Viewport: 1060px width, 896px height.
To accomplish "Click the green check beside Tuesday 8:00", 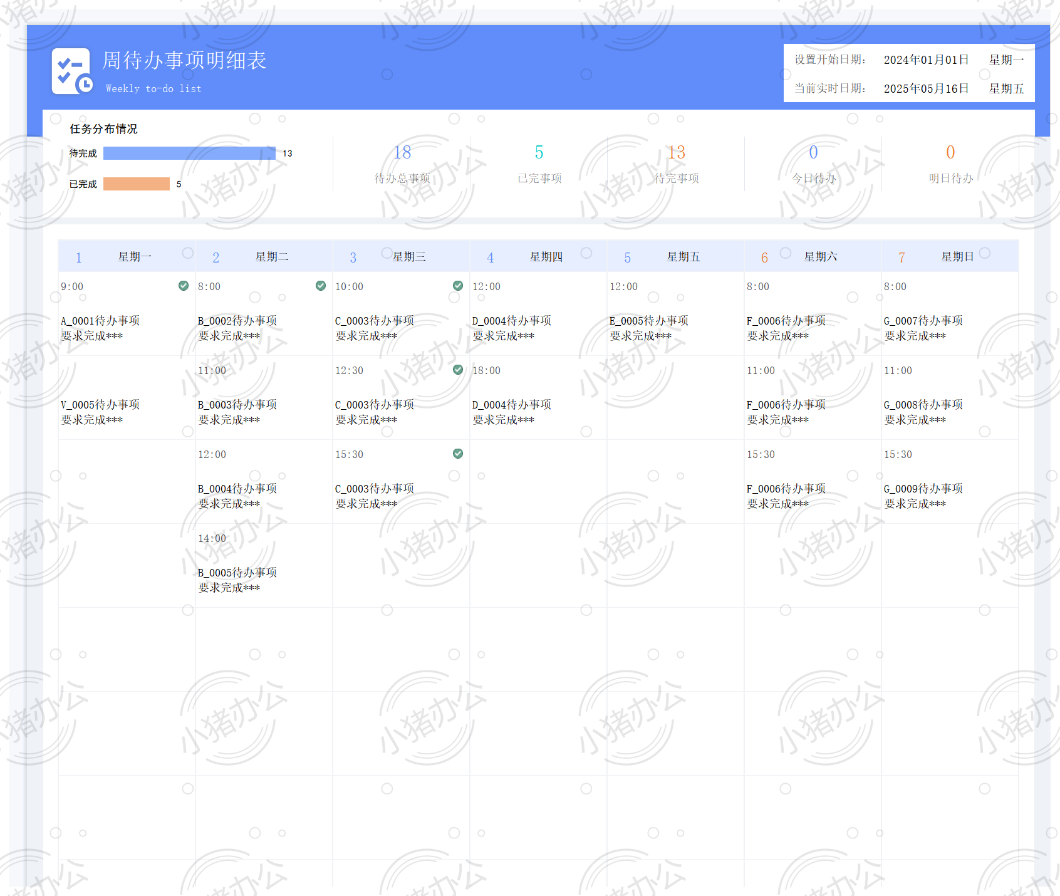I will (321, 286).
